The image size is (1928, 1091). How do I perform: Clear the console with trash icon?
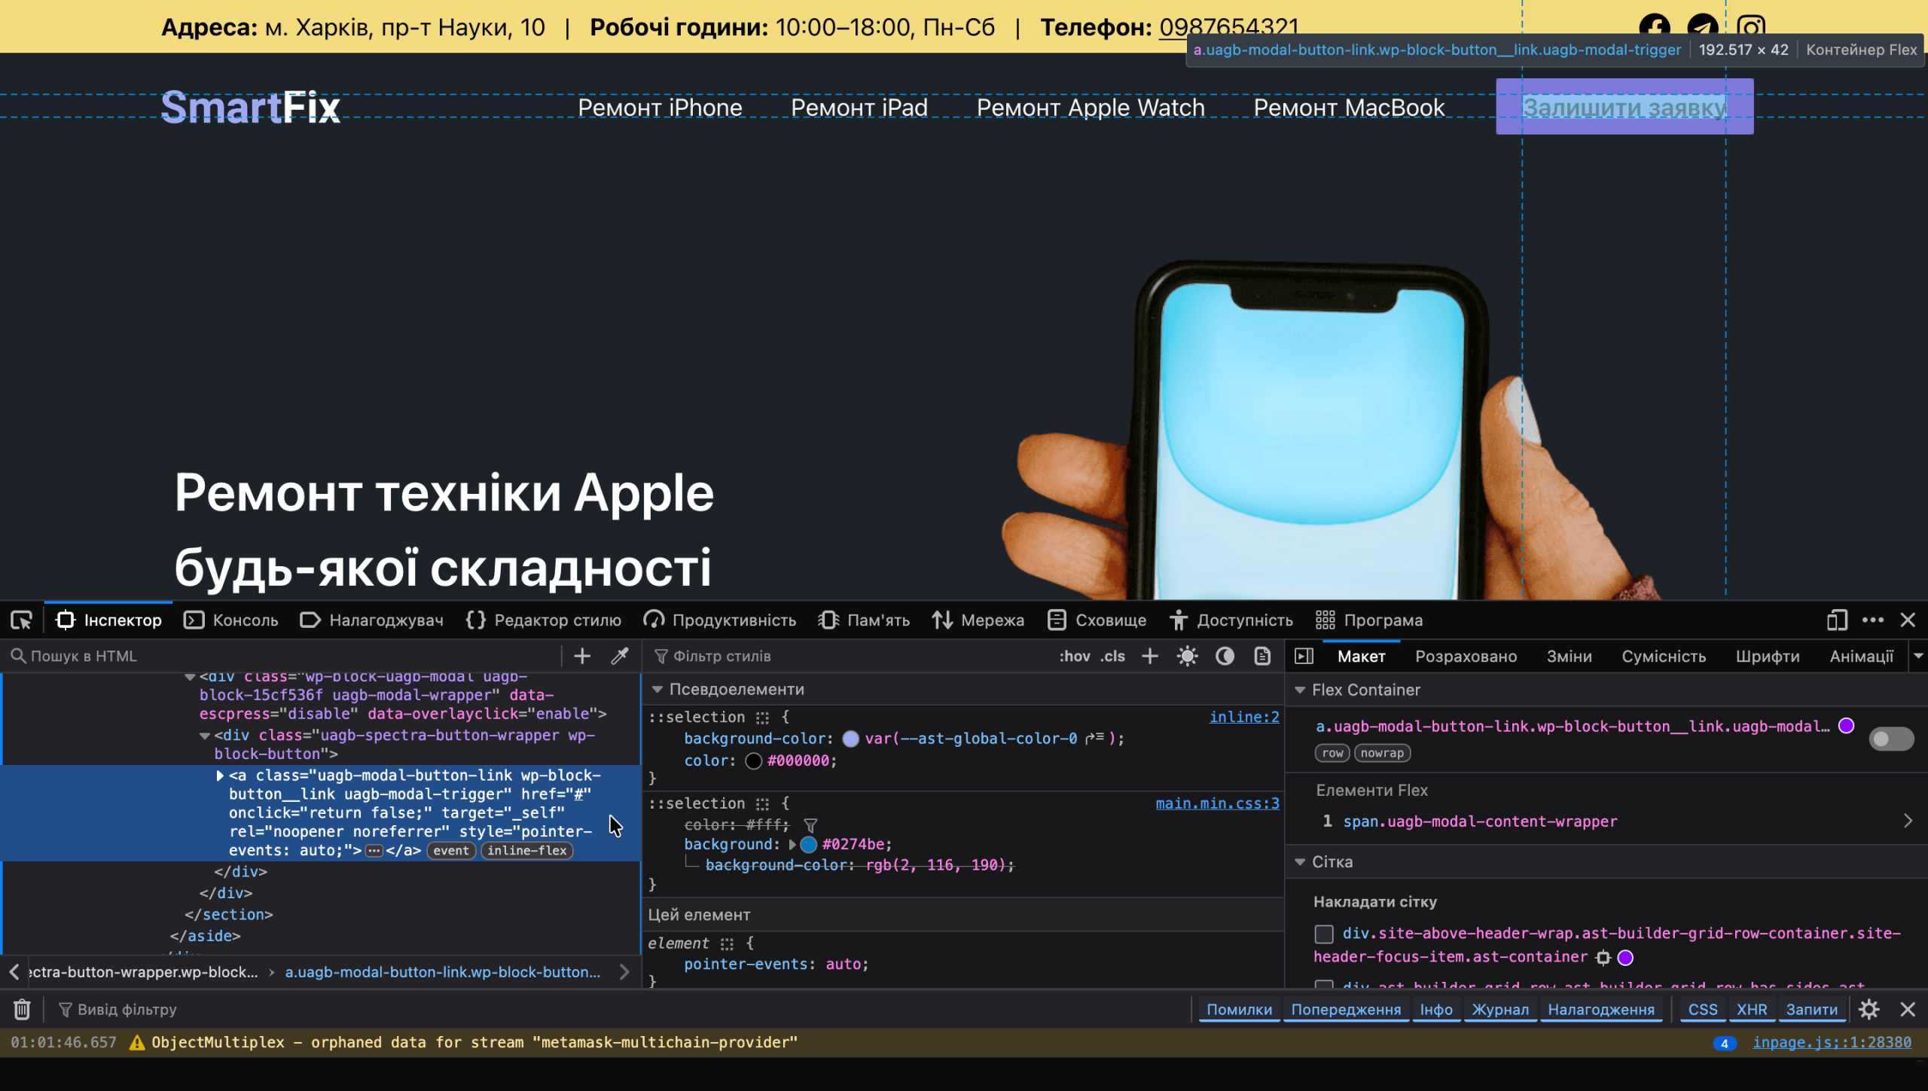click(x=22, y=1009)
